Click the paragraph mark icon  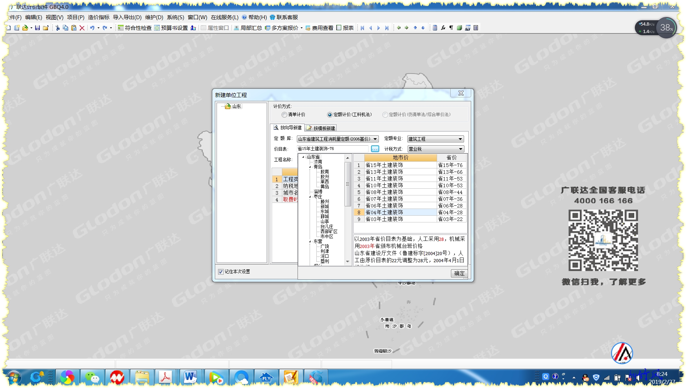[451, 28]
